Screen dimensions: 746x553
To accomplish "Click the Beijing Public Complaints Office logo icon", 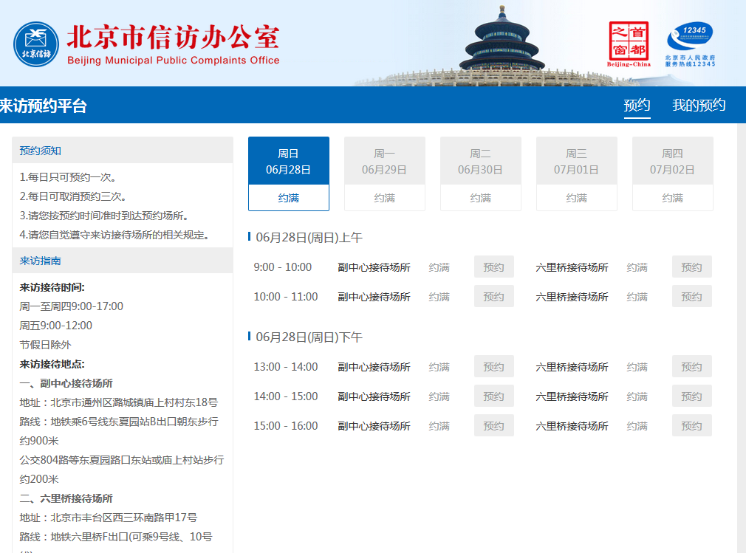I will click(36, 44).
